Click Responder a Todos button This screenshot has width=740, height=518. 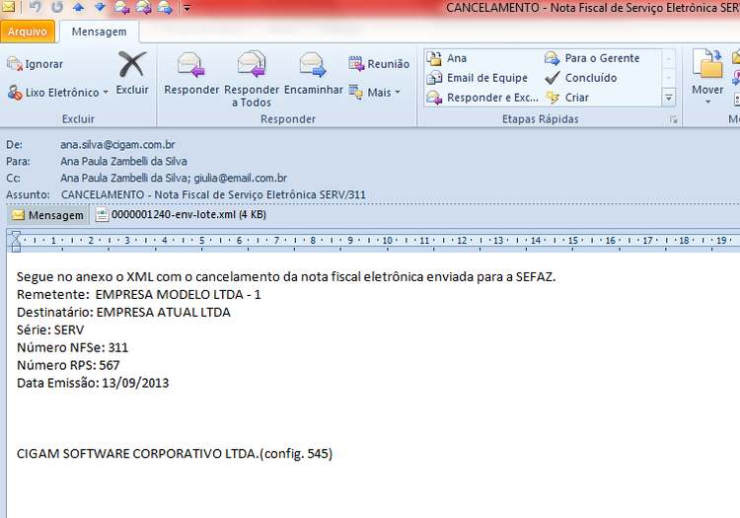pyautogui.click(x=252, y=79)
